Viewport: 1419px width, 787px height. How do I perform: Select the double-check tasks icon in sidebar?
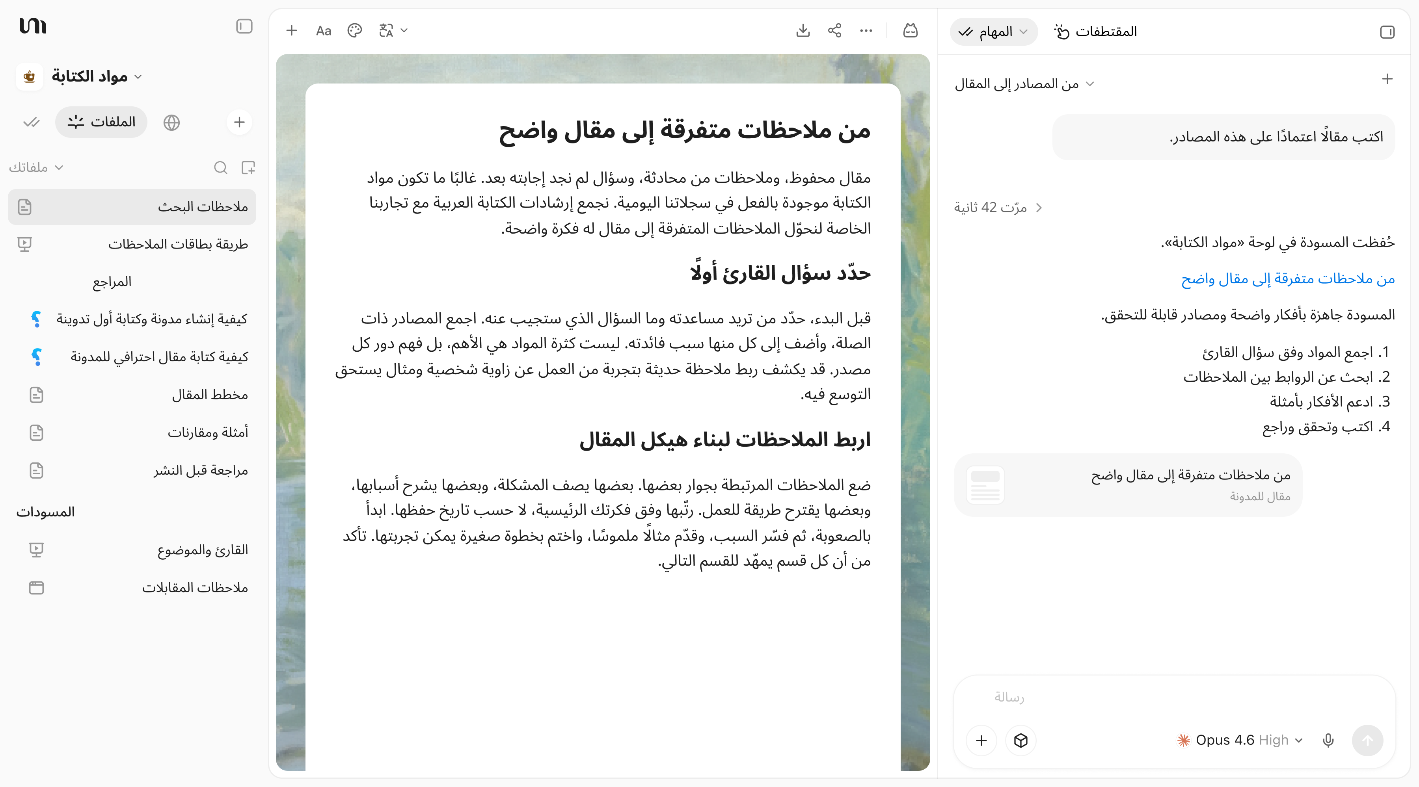(32, 122)
